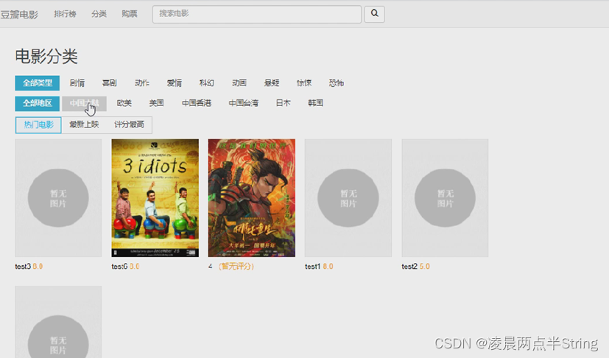Viewport: 609px width, 358px height.
Task: Focus the 搜索电影 search input
Action: pyautogui.click(x=257, y=14)
